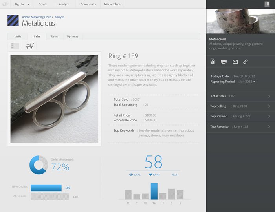Screen dimensions: 275x212
Task: Click the eye views icon showing 2,471
Action: point(131,175)
